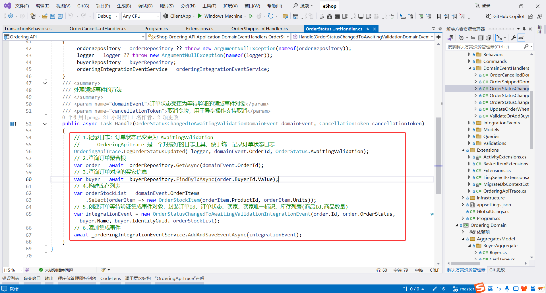Open the 调试(D) menu
Image resolution: width=546 pixels, height=293 pixels.
pyautogui.click(x=145, y=6)
